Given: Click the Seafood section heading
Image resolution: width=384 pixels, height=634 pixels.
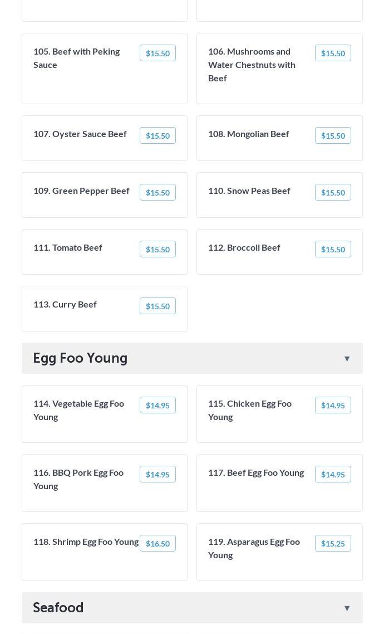Looking at the screenshot, I should [58, 607].
